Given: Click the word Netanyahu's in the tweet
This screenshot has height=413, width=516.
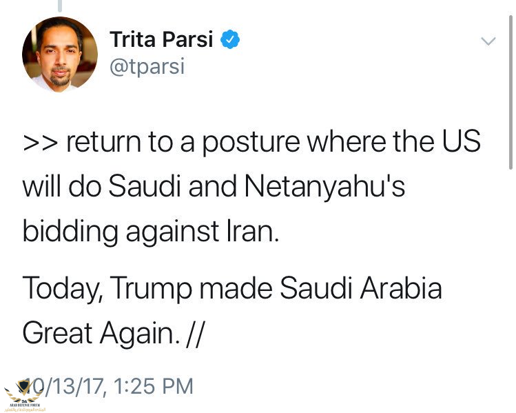Looking at the screenshot, I should (324, 186).
